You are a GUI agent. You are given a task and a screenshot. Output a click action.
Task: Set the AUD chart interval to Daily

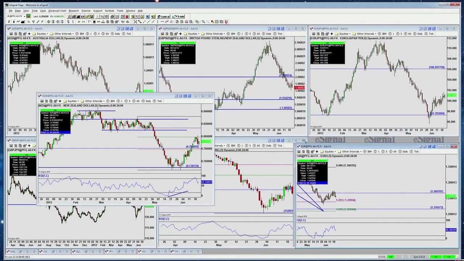[117, 34]
